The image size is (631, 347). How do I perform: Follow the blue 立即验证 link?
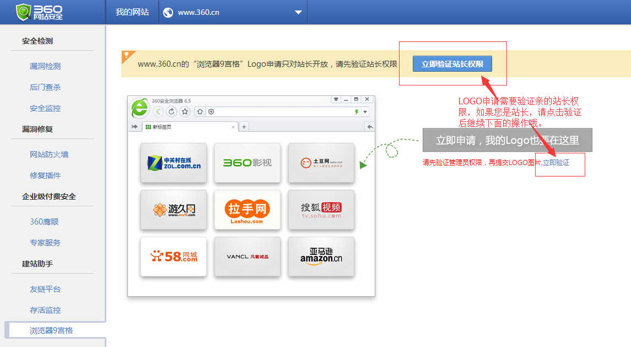tap(556, 162)
